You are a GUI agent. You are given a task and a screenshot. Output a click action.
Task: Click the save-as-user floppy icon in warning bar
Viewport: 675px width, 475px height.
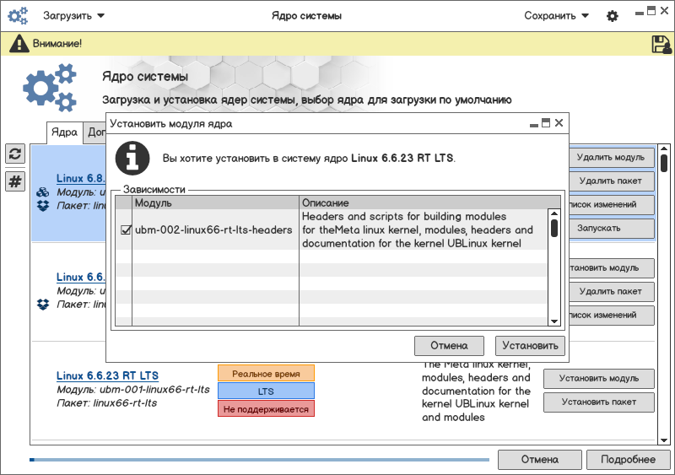[661, 44]
